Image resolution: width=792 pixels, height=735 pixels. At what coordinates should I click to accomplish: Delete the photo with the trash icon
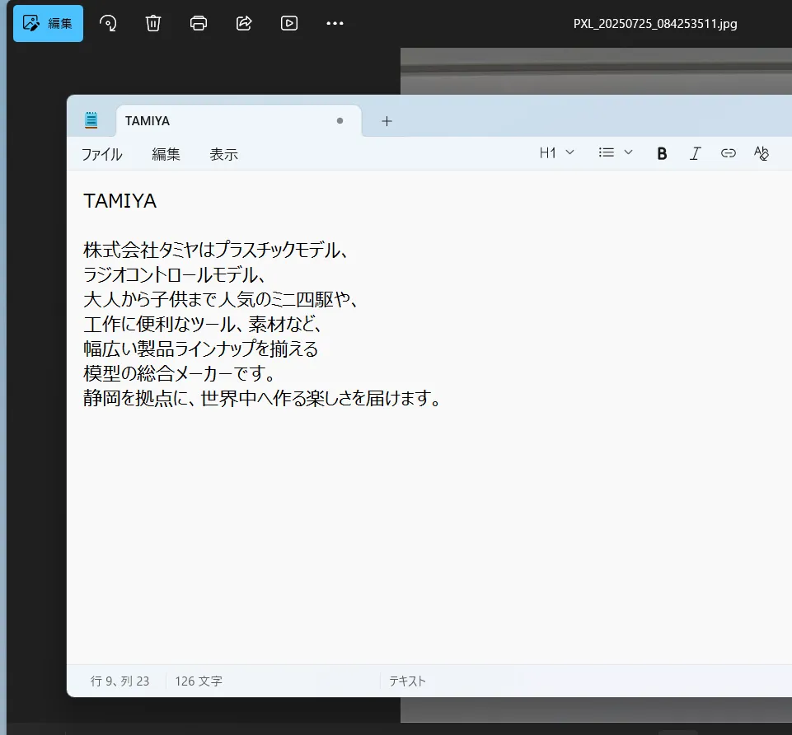point(153,23)
